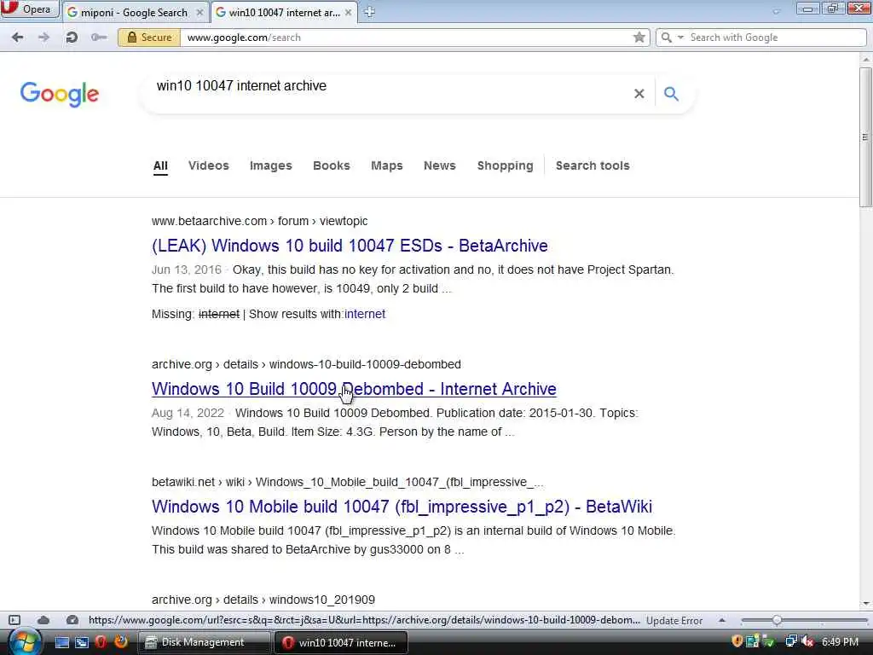Close the miponi - Google Search tab
873x655 pixels.
pos(199,12)
